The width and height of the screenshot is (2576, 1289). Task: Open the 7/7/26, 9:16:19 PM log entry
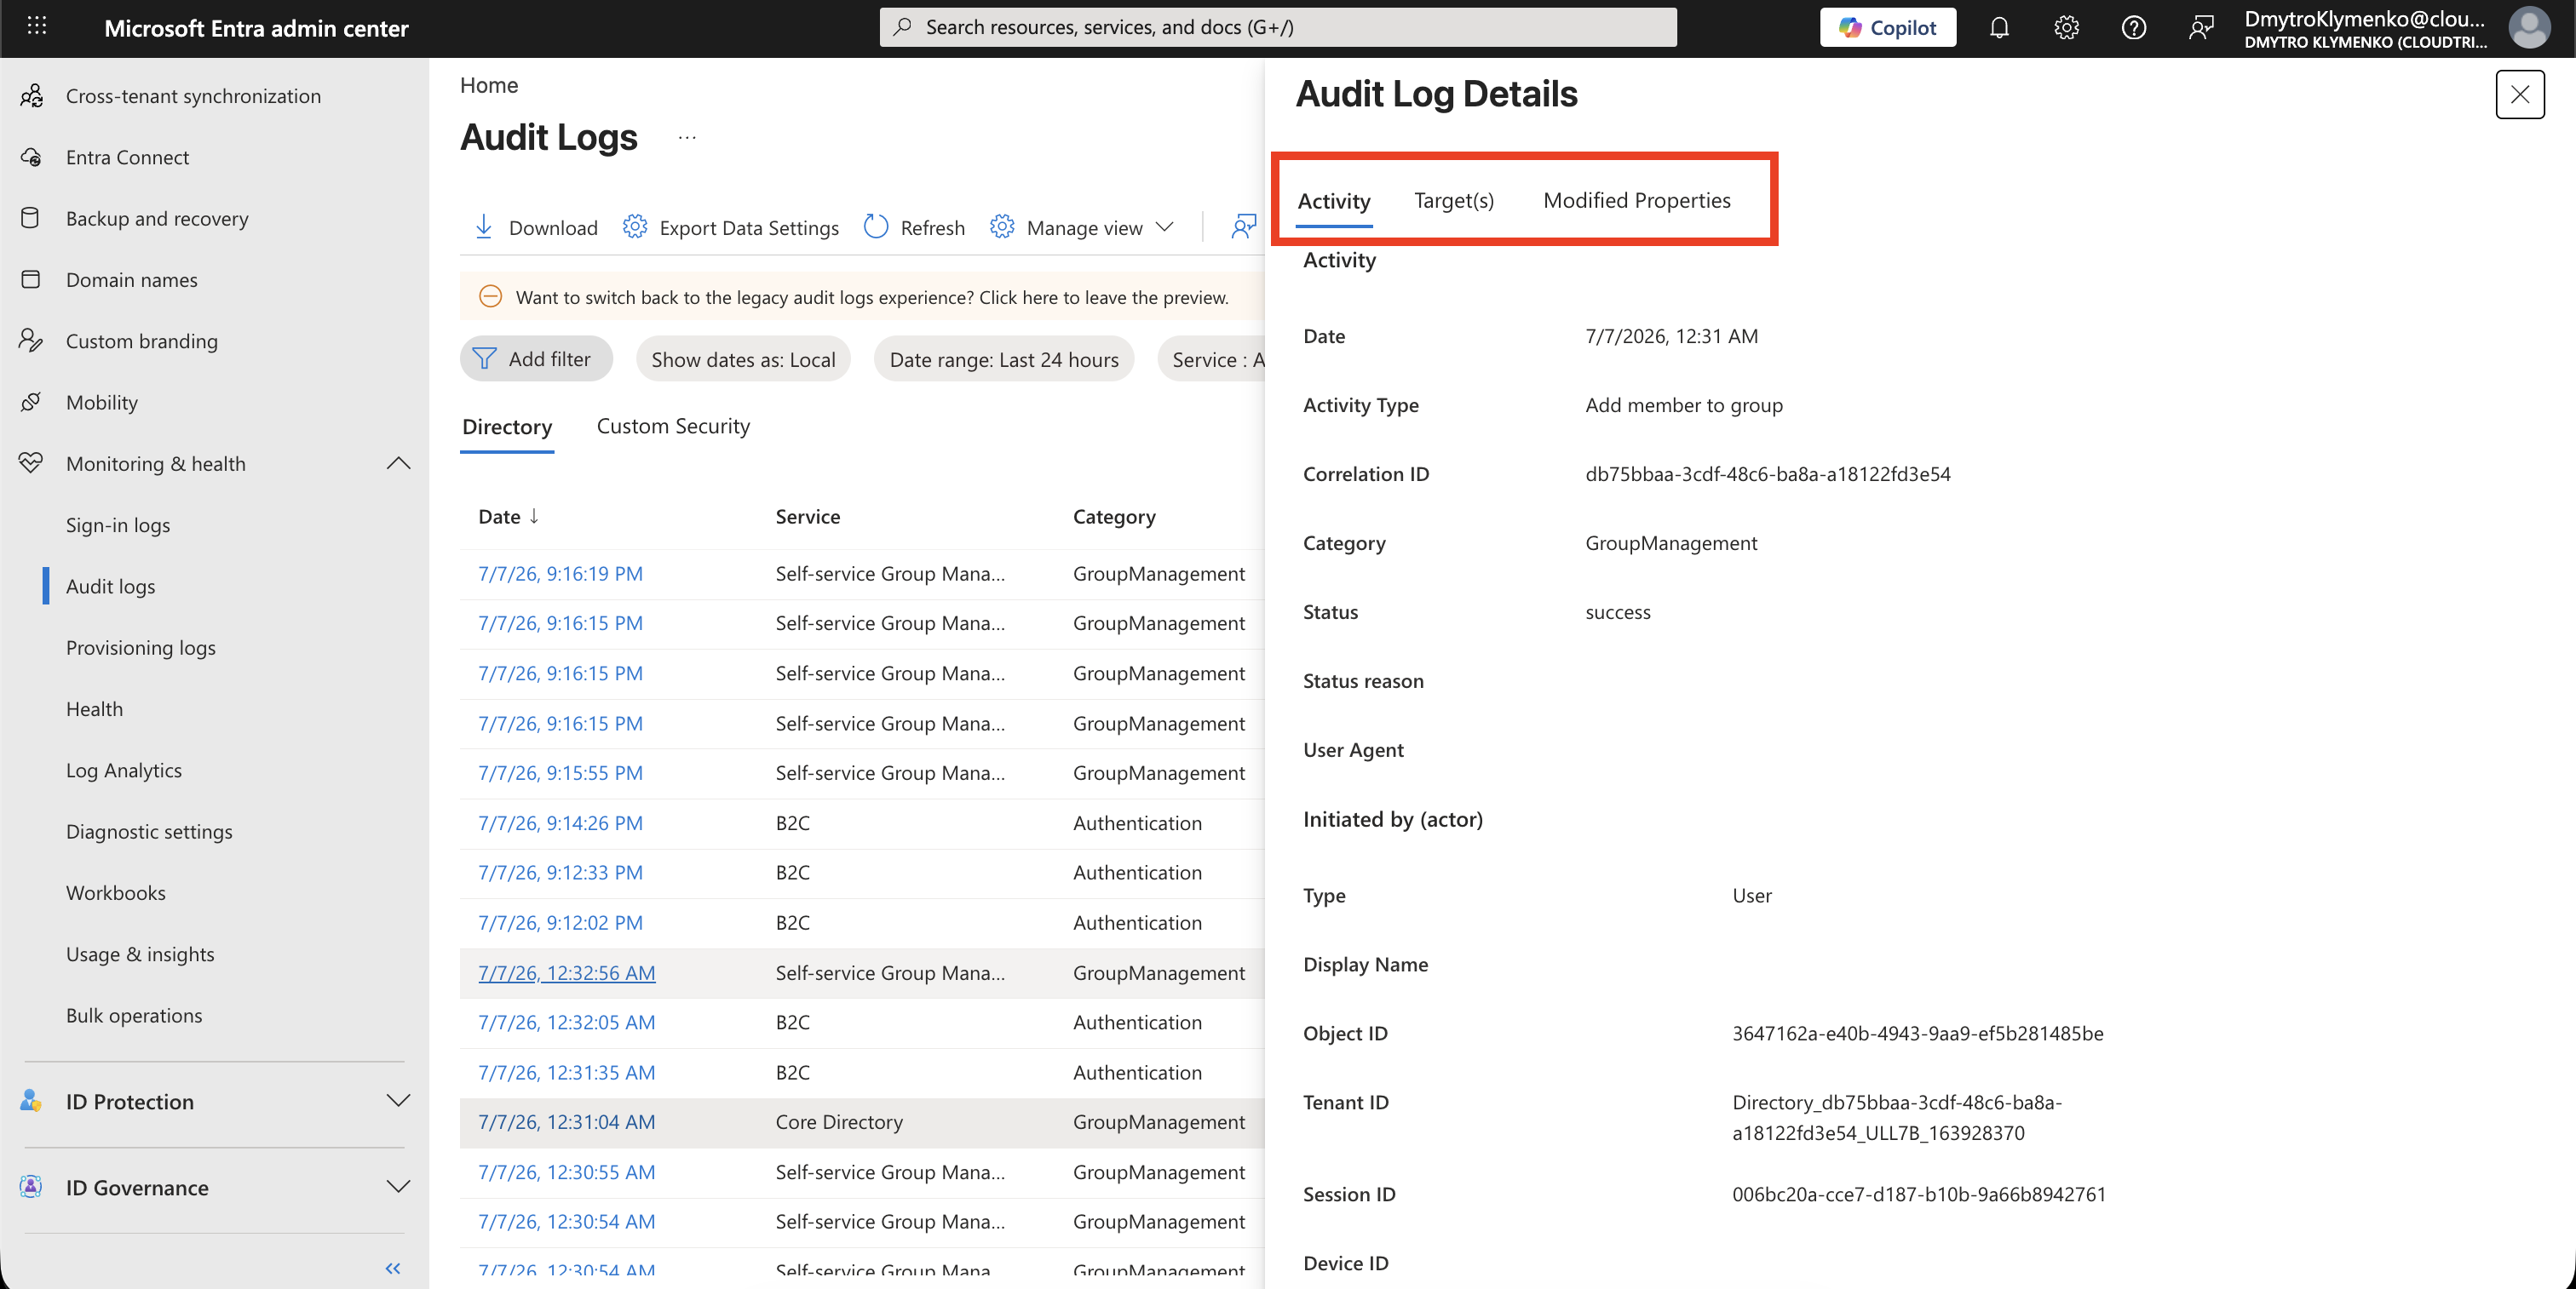point(560,574)
